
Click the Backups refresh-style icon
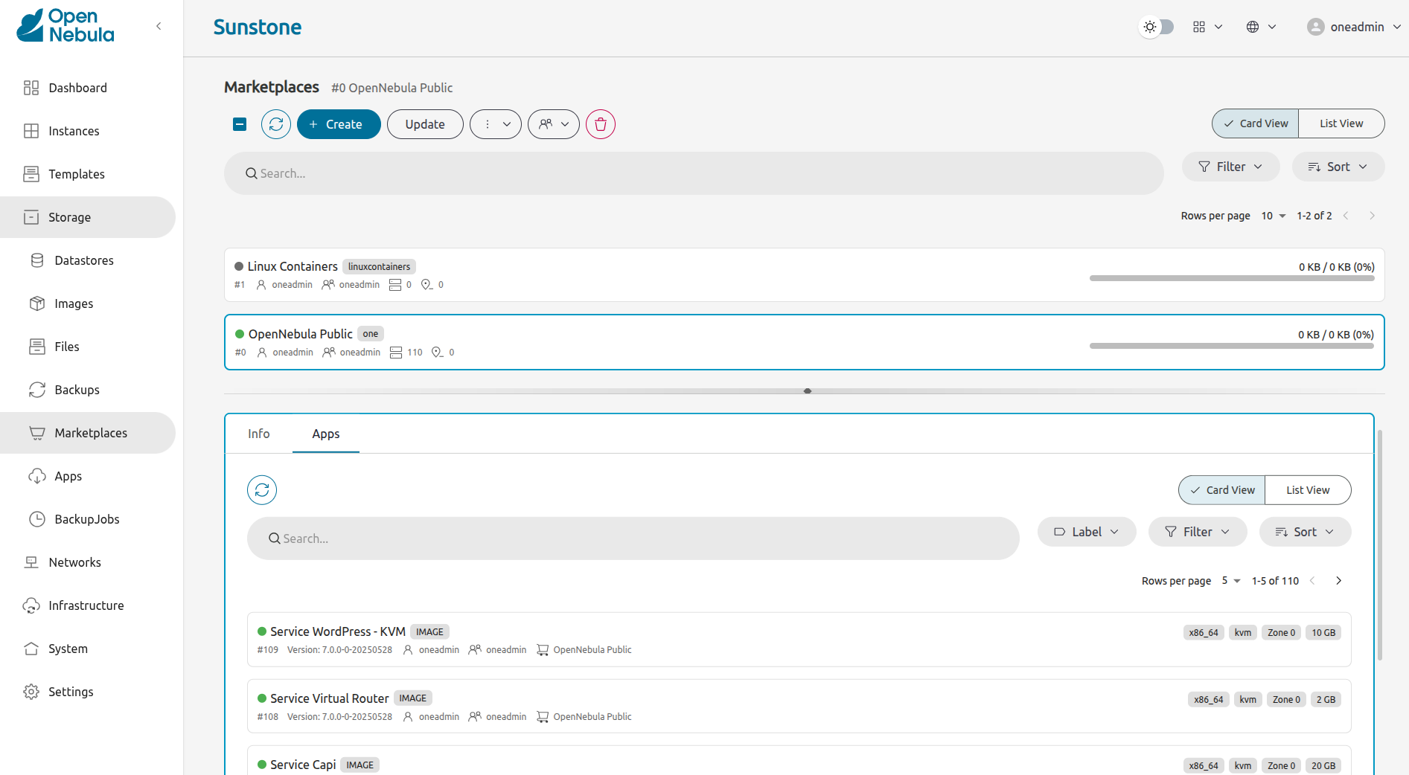[37, 390]
